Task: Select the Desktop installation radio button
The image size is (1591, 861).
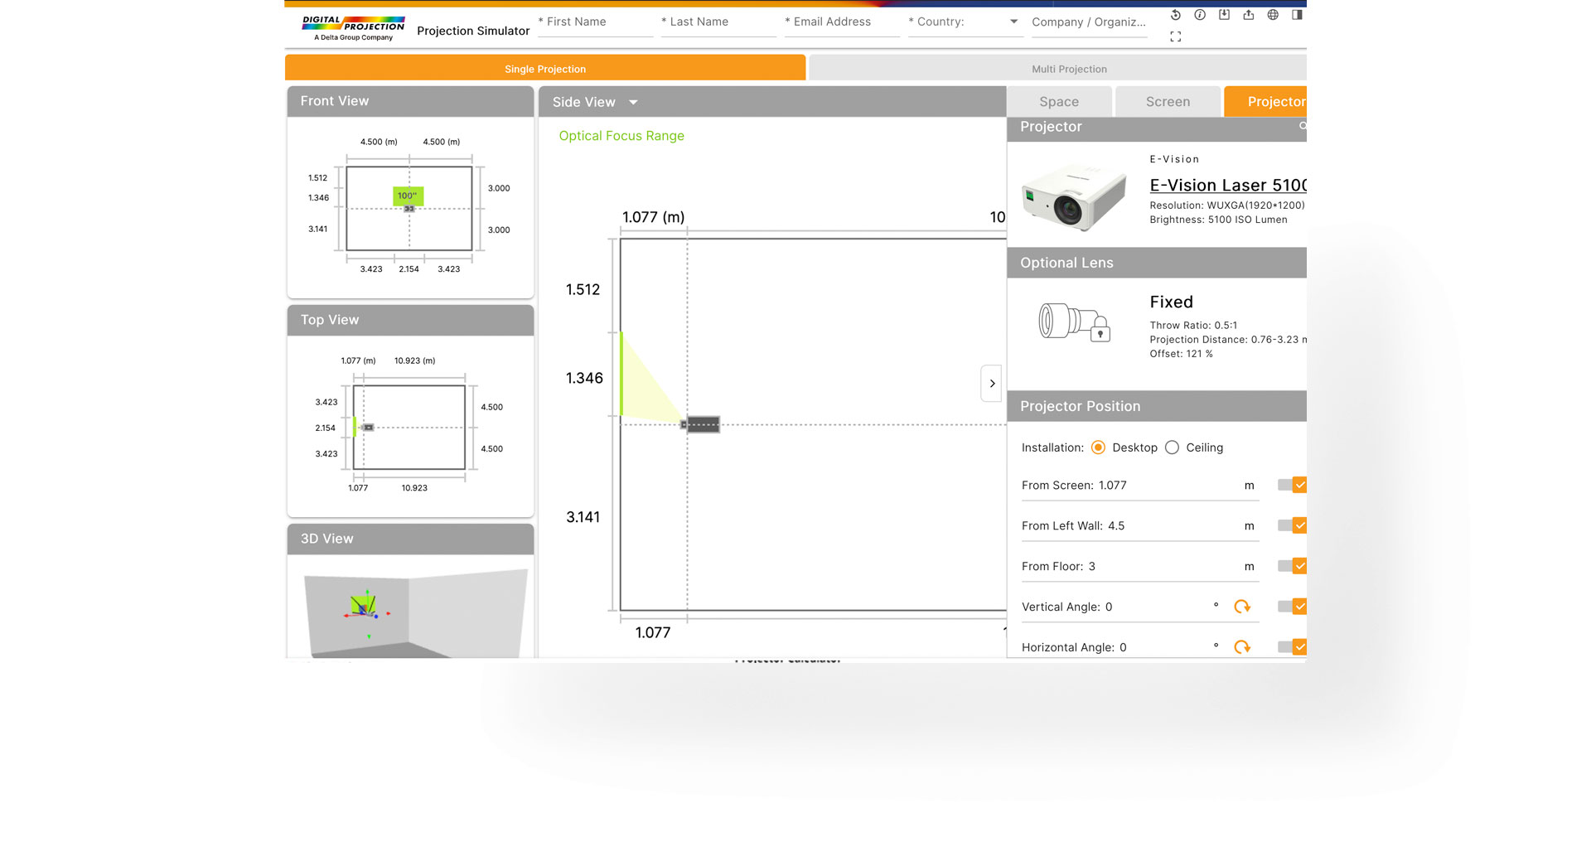Action: coord(1098,447)
